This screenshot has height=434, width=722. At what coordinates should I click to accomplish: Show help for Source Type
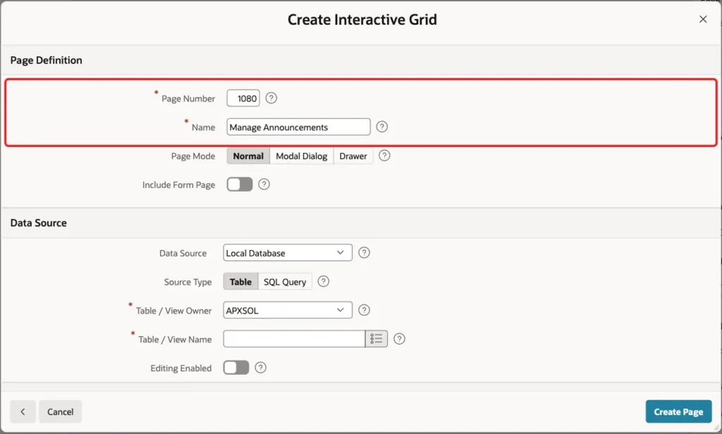323,281
